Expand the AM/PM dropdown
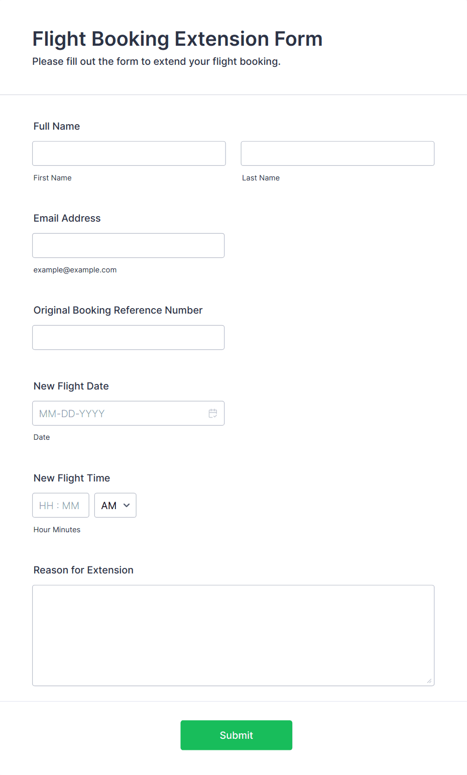467x775 pixels. tap(115, 505)
